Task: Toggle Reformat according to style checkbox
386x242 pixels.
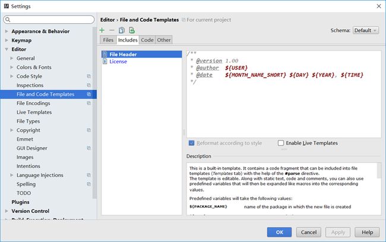Action: (192, 143)
